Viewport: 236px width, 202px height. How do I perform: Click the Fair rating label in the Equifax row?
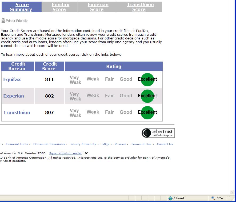(x=109, y=79)
